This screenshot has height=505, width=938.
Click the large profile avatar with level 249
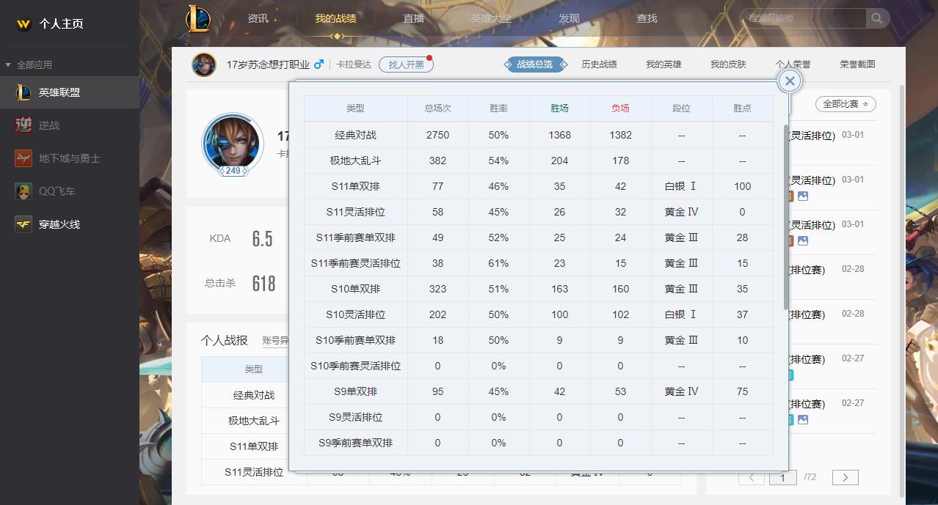(231, 143)
